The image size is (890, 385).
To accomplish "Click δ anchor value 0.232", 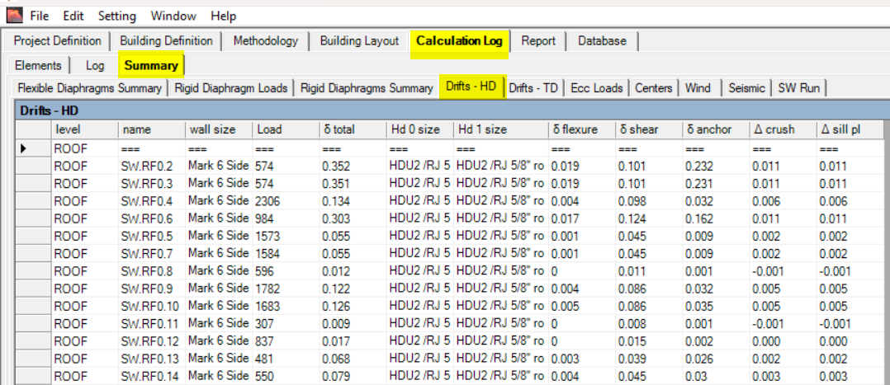I will pyautogui.click(x=716, y=167).
